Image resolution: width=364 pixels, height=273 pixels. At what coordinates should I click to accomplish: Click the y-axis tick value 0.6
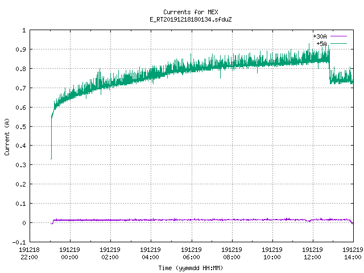coord(20,107)
